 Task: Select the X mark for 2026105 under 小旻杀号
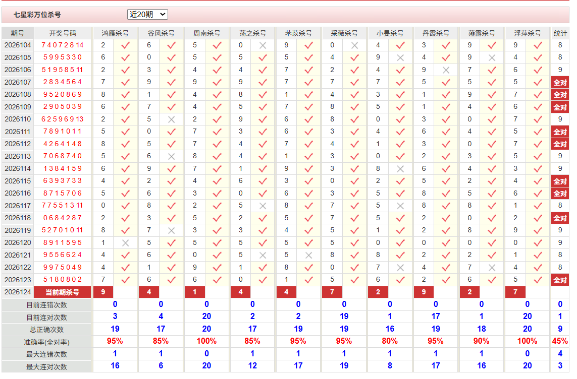pos(400,57)
